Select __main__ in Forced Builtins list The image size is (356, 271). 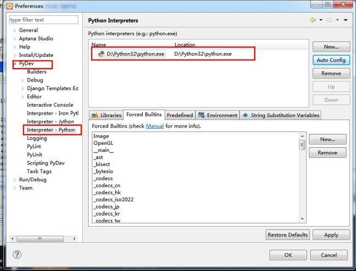[104, 150]
